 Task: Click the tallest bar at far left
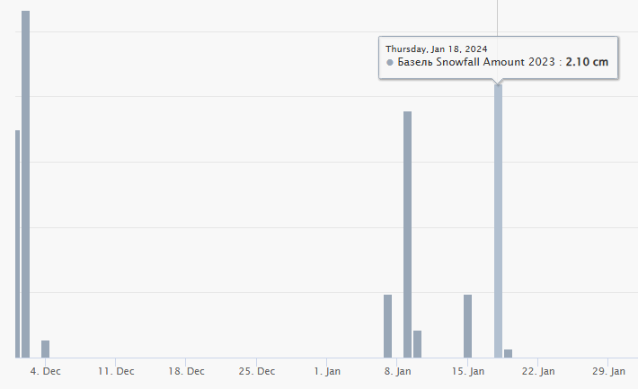click(26, 184)
